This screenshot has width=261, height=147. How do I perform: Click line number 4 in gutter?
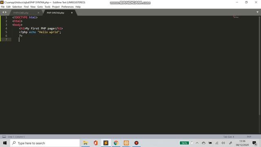[6, 28]
